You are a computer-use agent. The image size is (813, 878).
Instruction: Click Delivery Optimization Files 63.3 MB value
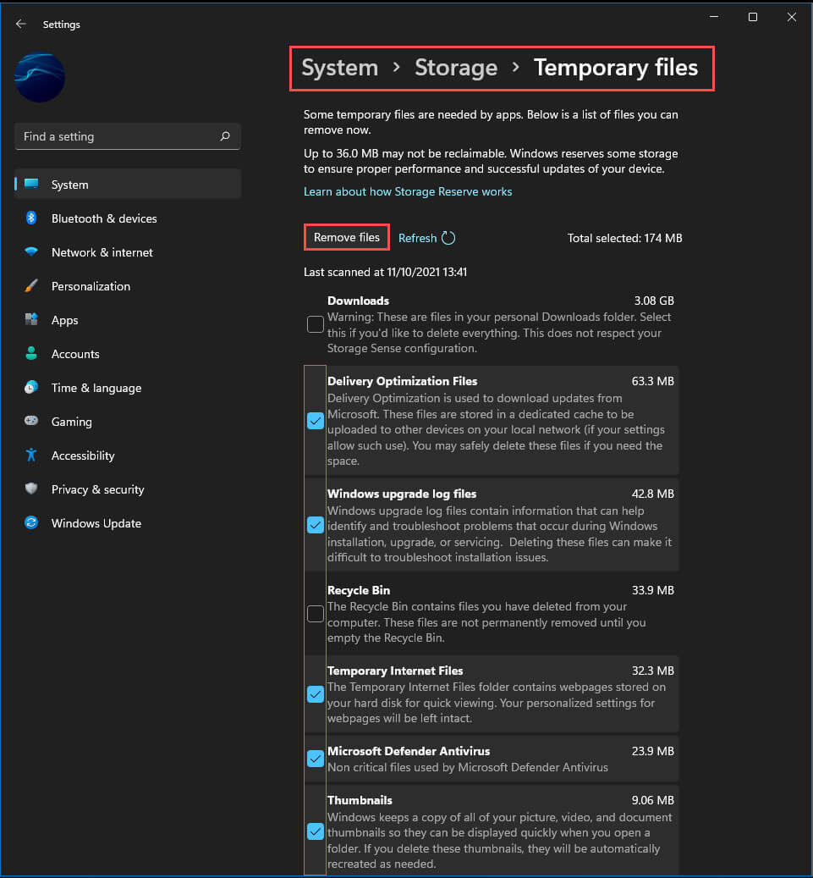click(652, 381)
